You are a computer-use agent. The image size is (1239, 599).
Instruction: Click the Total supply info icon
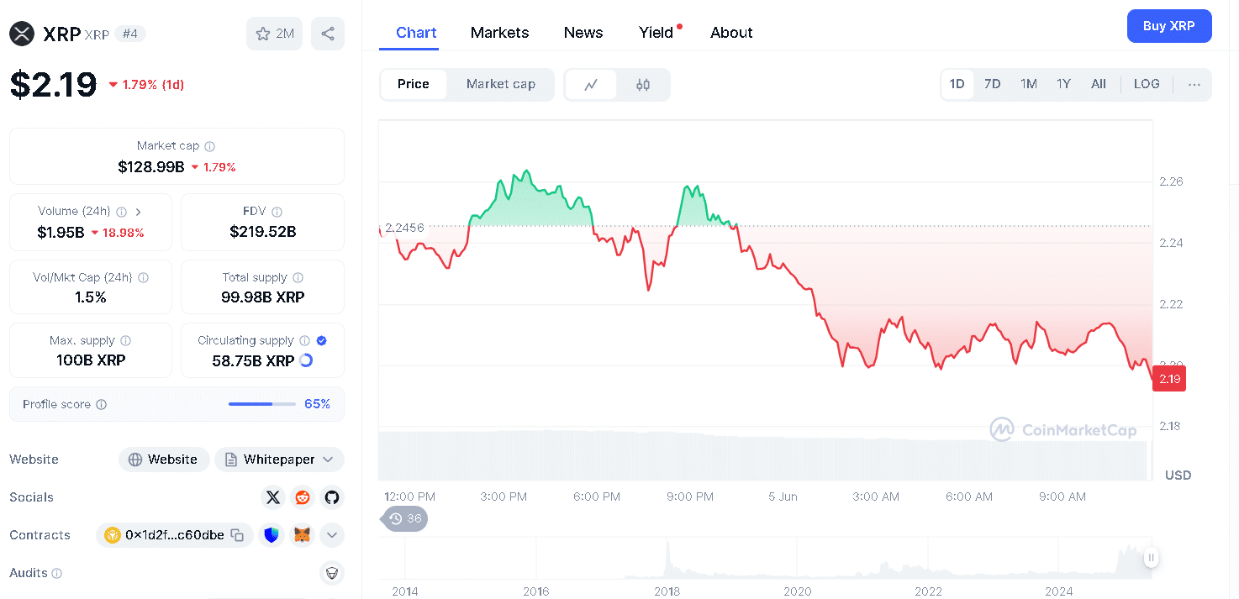[x=298, y=277]
